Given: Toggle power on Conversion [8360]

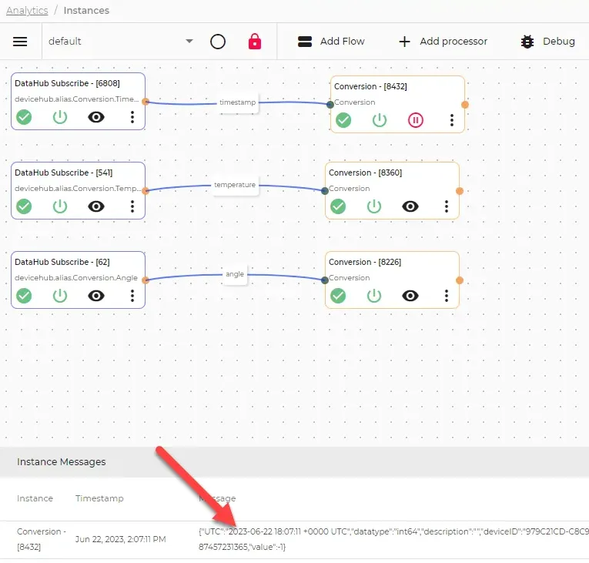Looking at the screenshot, I should pyautogui.click(x=374, y=206).
